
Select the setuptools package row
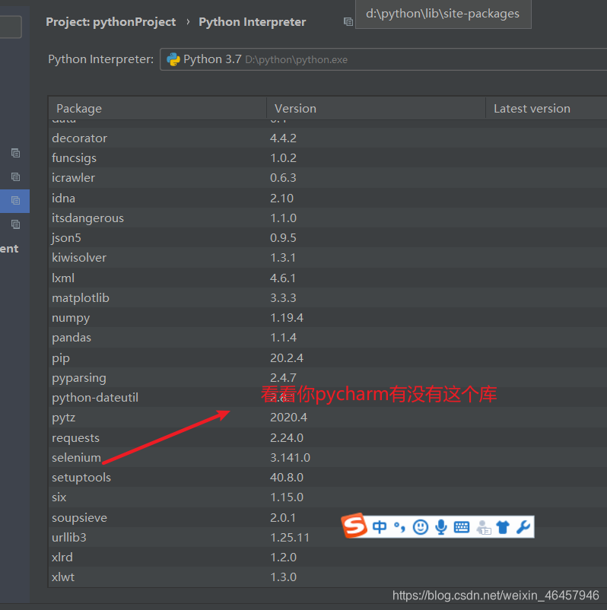click(328, 478)
